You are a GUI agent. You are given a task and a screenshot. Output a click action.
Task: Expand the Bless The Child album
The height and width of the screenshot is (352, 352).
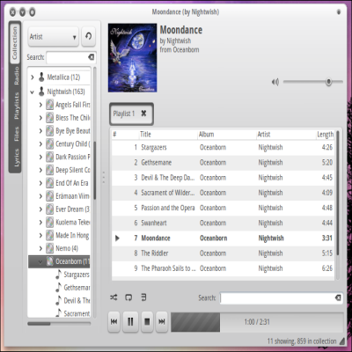pyautogui.click(x=40, y=118)
